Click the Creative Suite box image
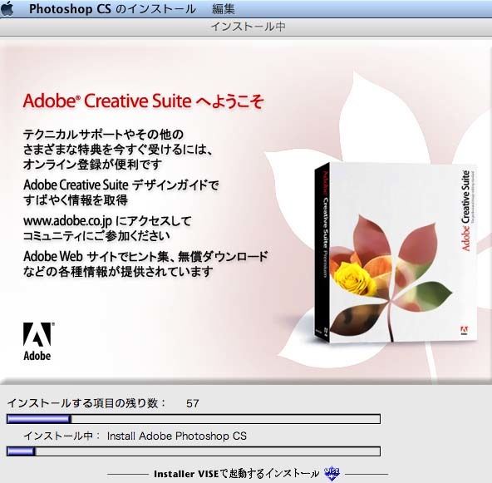 coord(396,253)
